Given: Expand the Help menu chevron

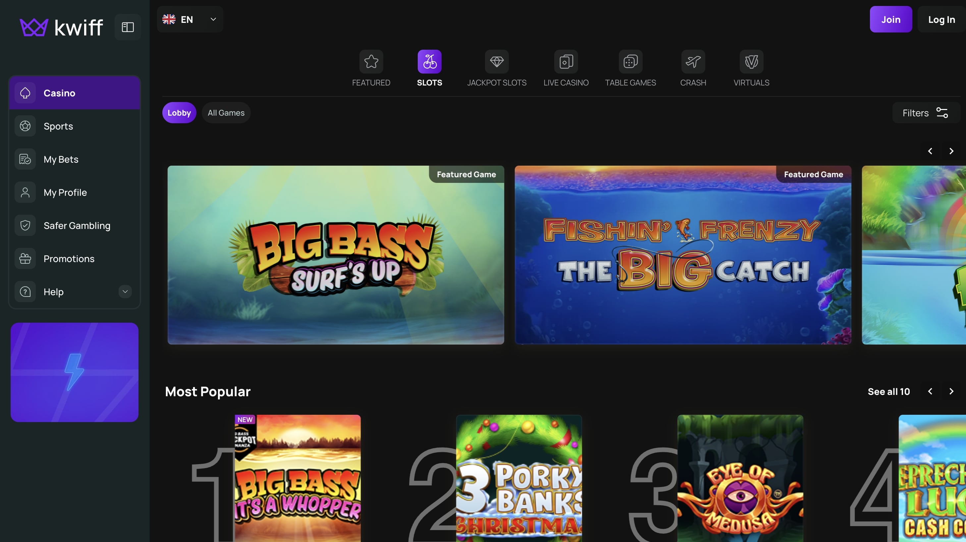Looking at the screenshot, I should coord(125,292).
